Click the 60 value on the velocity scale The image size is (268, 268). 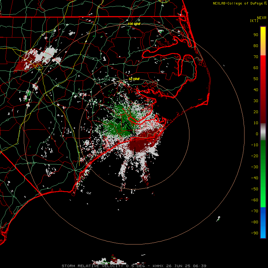256,68
